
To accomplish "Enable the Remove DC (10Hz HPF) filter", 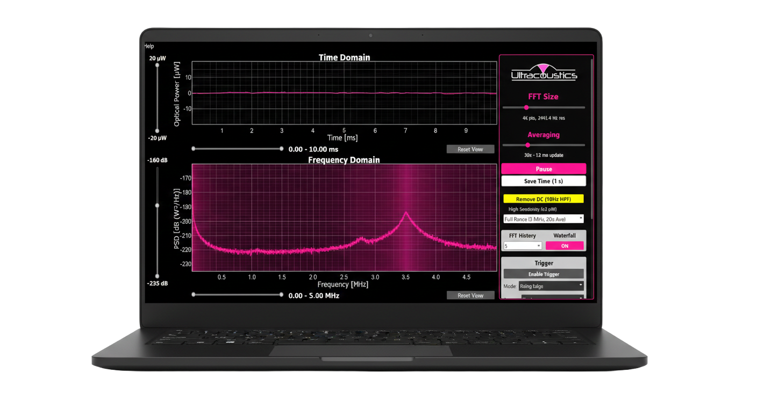I will (544, 198).
